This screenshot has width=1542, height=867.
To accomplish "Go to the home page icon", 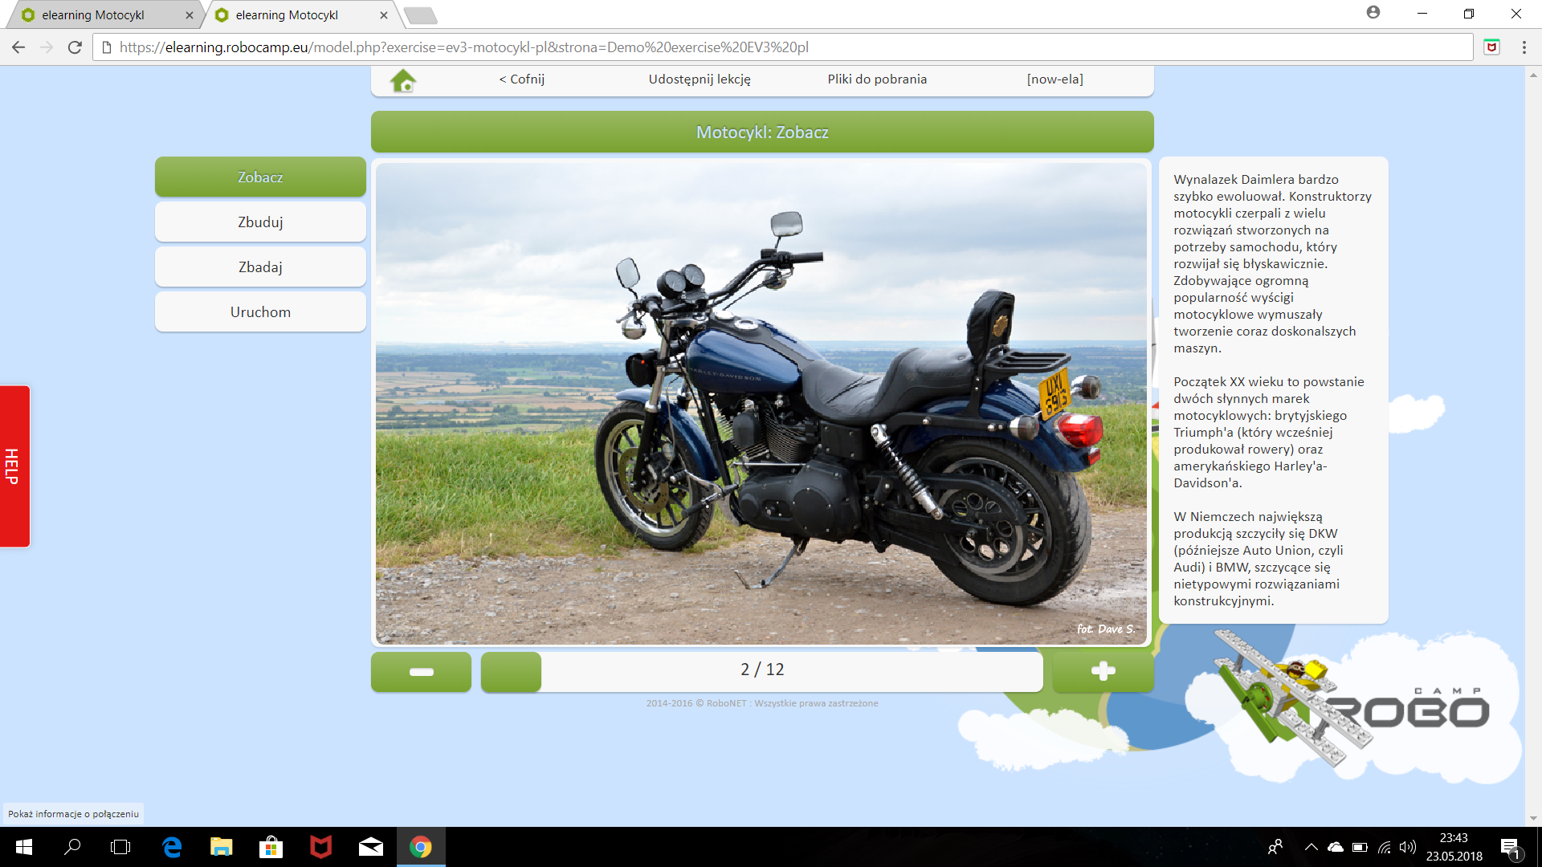I will [x=403, y=80].
